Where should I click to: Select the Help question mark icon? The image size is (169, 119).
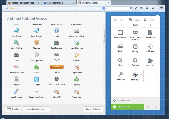(x=56, y=31)
